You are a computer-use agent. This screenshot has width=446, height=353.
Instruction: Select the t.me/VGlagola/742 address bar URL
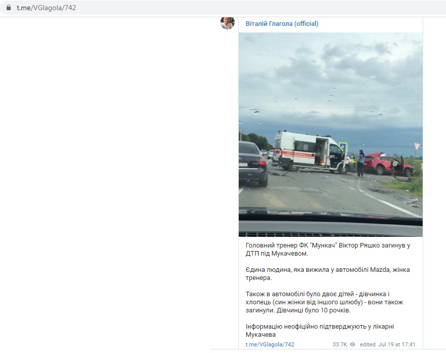(x=46, y=8)
